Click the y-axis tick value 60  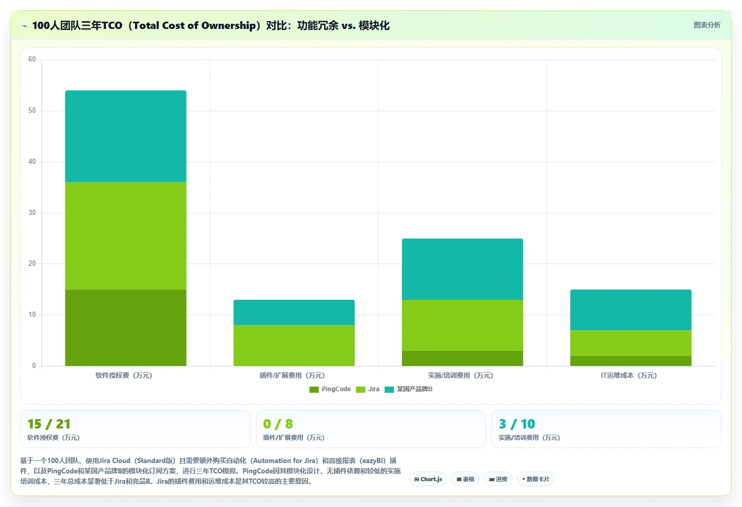tap(32, 59)
